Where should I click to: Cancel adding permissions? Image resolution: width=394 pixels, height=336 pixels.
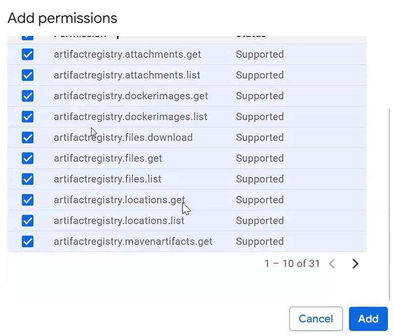click(316, 319)
